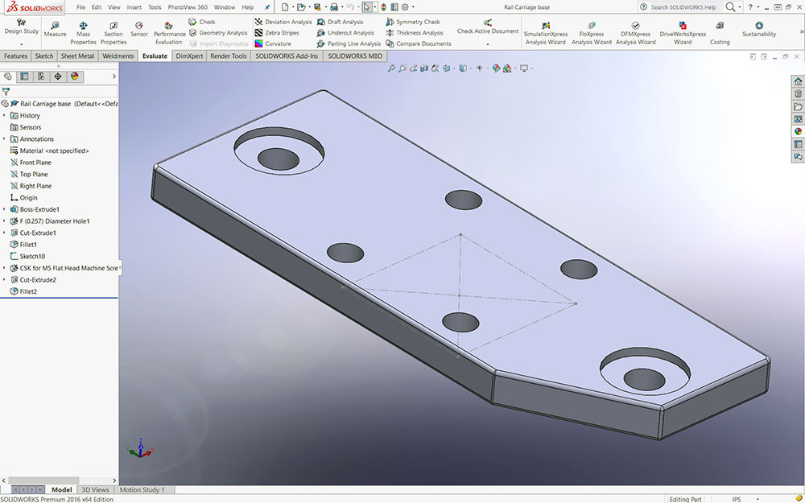Toggle the menu bar pin

click(x=267, y=7)
